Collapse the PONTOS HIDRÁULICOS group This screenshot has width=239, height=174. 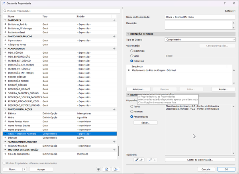click(5, 36)
